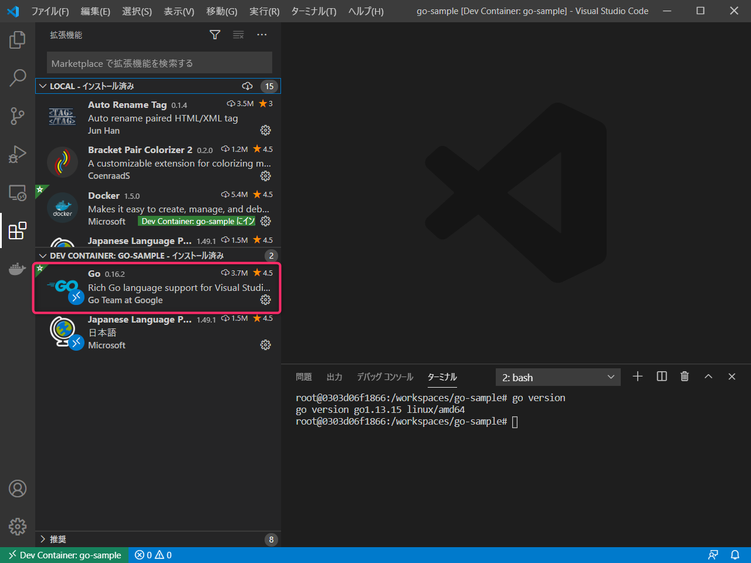Viewport: 751px width, 563px height.
Task: Click the filter extensions icon
Action: [x=215, y=35]
